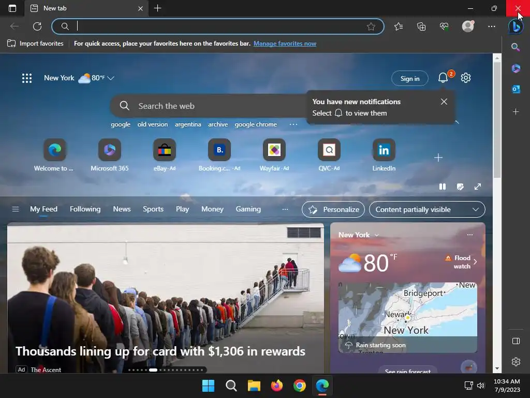Launch Firefox from the taskbar
Viewport: 530px width, 398px height.
click(277, 386)
